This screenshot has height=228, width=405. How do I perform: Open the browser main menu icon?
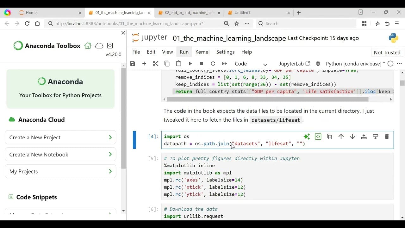coord(397,23)
